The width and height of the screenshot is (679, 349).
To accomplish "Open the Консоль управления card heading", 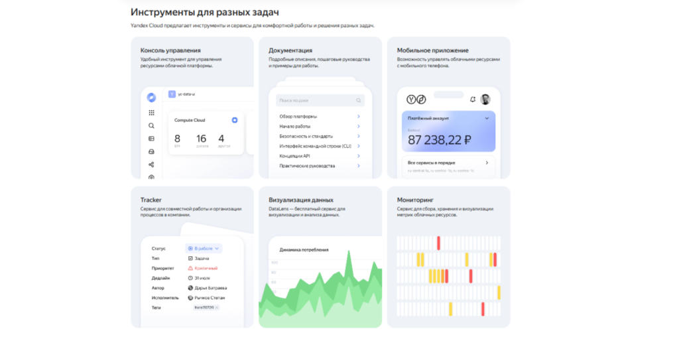I will tap(170, 50).
